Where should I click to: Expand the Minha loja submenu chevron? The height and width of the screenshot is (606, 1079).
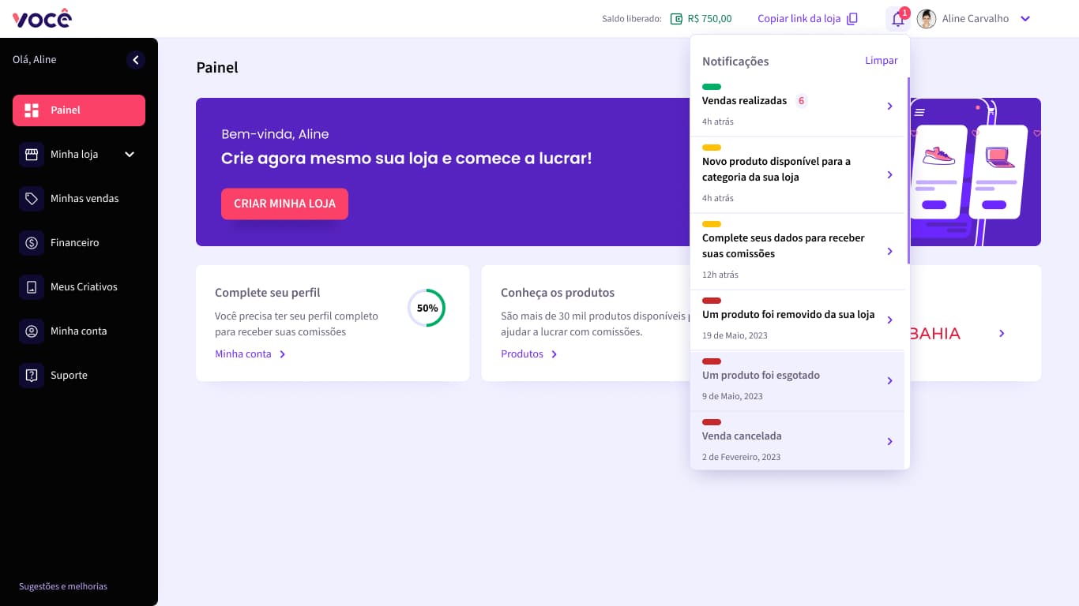(130, 155)
